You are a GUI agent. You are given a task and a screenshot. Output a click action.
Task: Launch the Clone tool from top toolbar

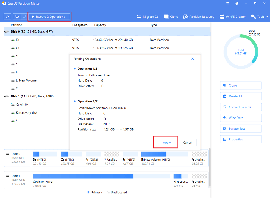pos(171,17)
